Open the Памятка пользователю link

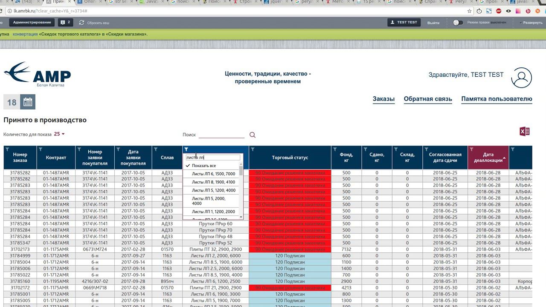coord(497,99)
